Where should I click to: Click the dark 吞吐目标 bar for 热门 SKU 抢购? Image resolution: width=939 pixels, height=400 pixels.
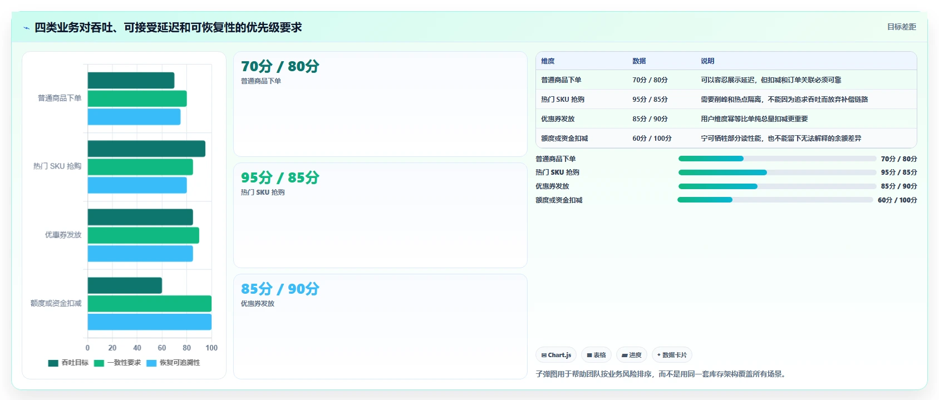click(146, 149)
